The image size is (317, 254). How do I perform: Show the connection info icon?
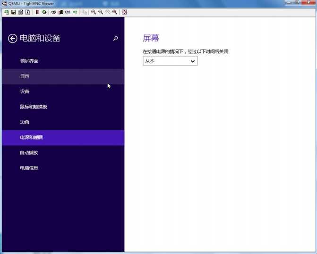(x=28, y=12)
